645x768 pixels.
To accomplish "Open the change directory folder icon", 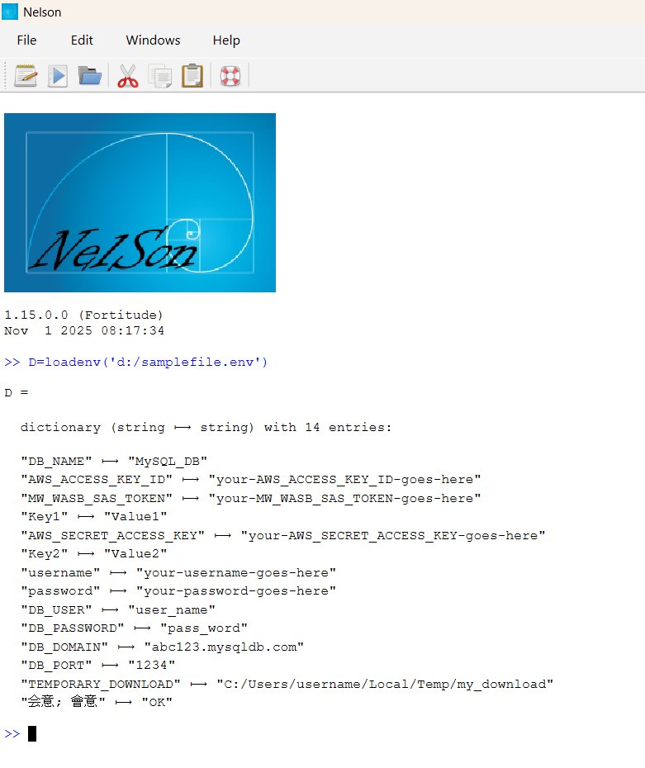I will click(x=90, y=76).
